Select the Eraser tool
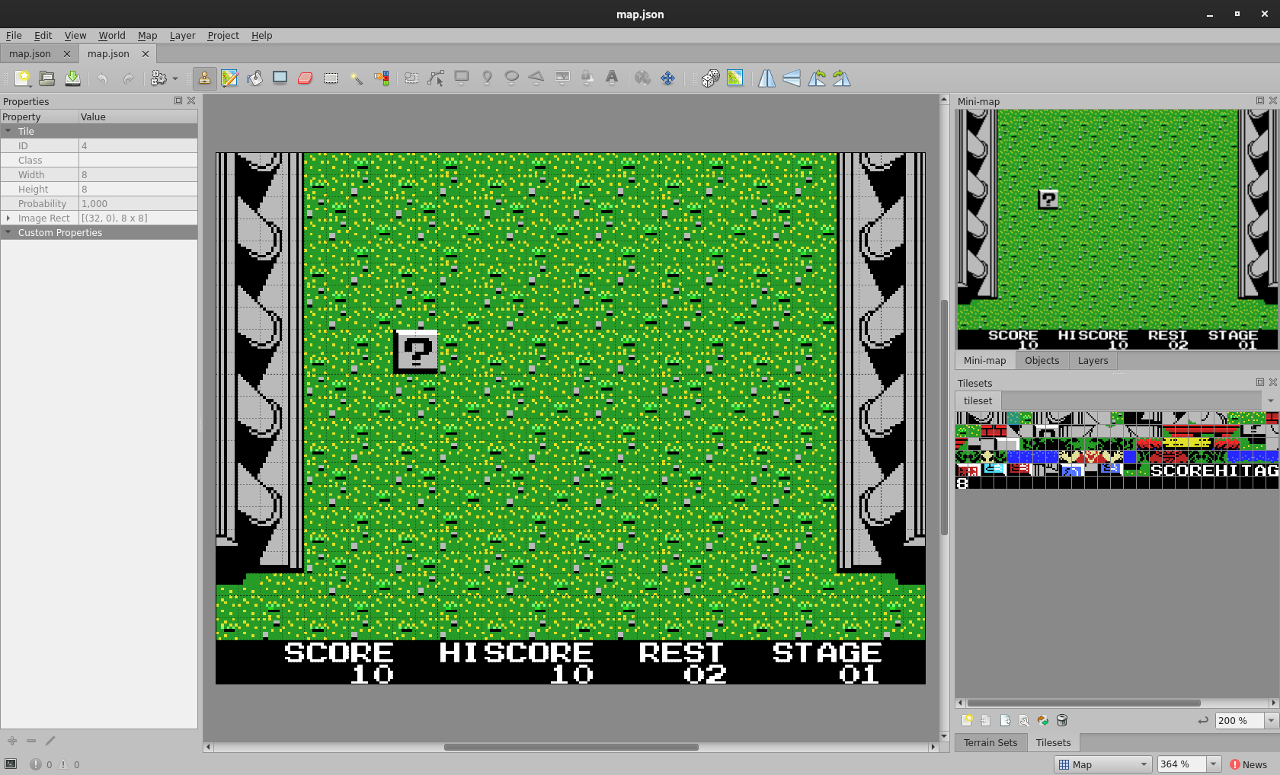The image size is (1280, 775). point(306,78)
